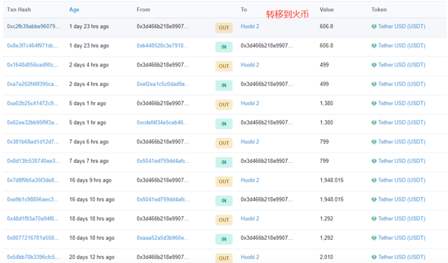Open sender address 0xcdef4f34e5ceb46

(162, 122)
